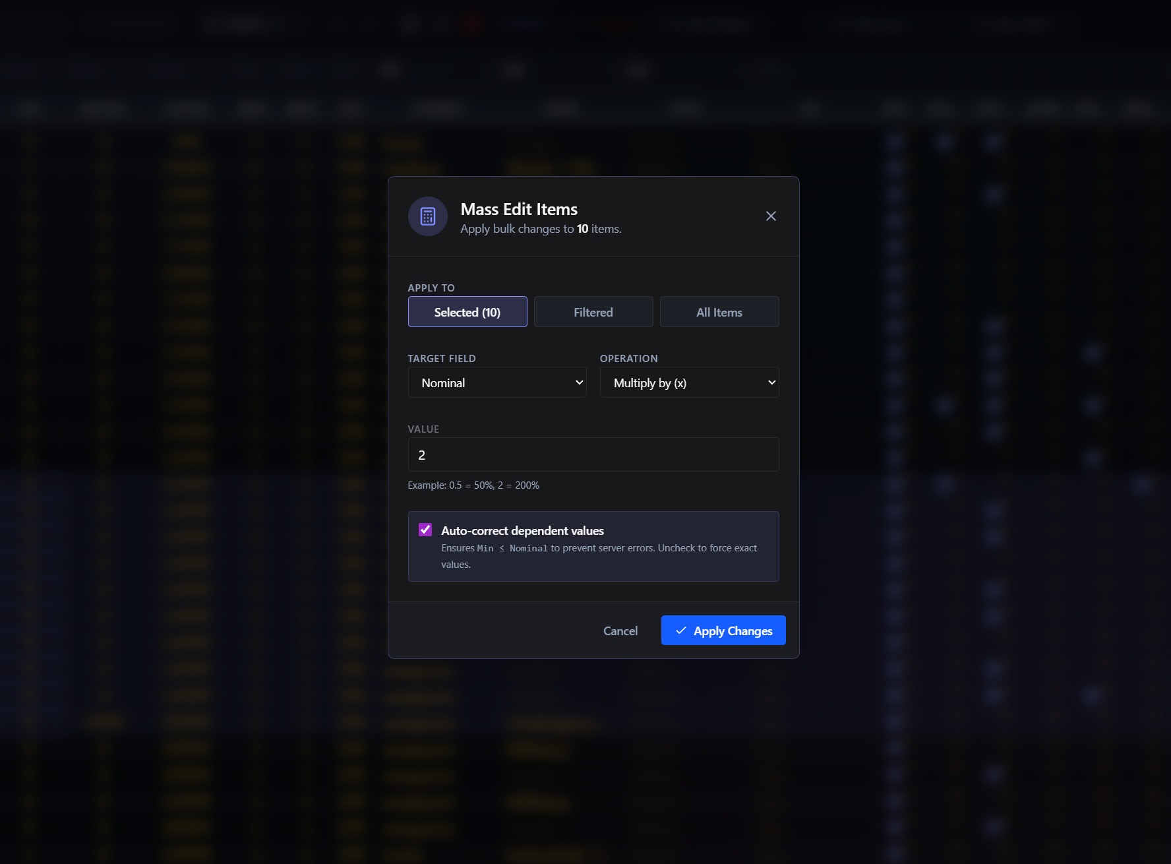Click the checkmark icon on Apply Changes
1171x864 pixels.
[x=681, y=631]
